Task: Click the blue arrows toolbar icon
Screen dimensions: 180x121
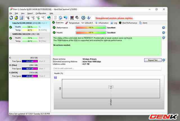Action: coord(60,18)
